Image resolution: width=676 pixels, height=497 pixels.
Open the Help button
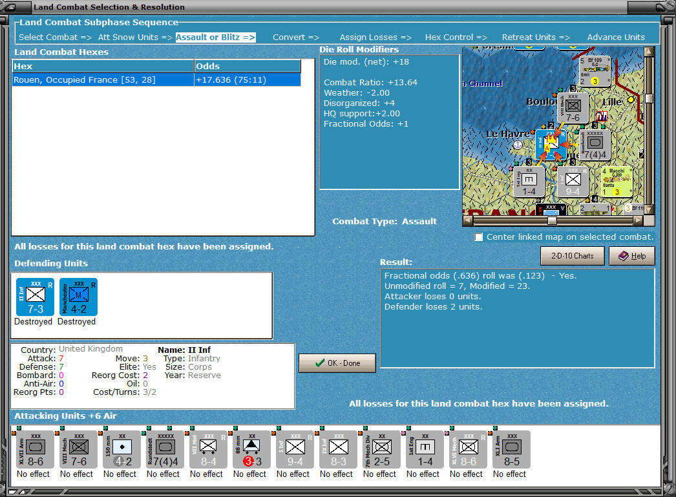click(632, 256)
